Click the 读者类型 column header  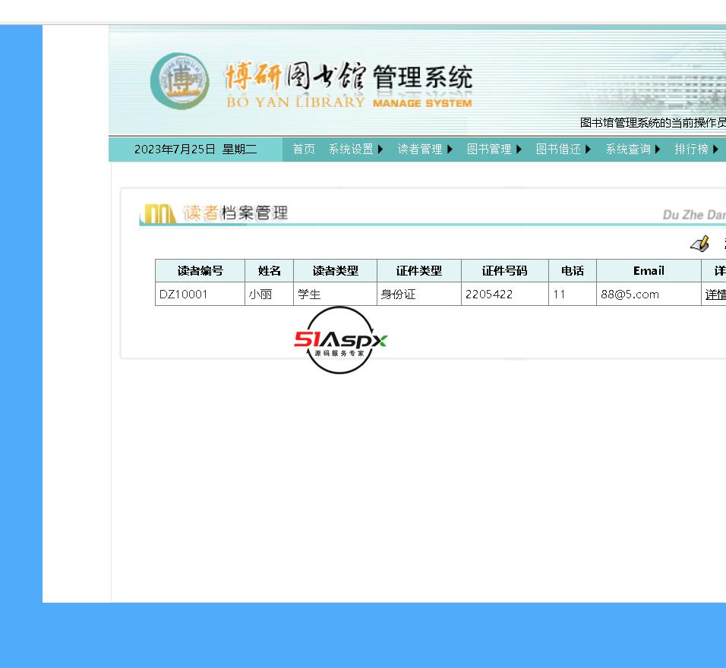[x=335, y=271]
